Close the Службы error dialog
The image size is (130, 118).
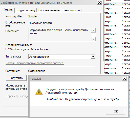[124, 79]
